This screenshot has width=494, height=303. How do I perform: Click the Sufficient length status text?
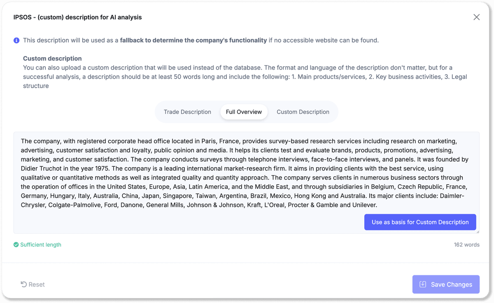click(x=41, y=245)
